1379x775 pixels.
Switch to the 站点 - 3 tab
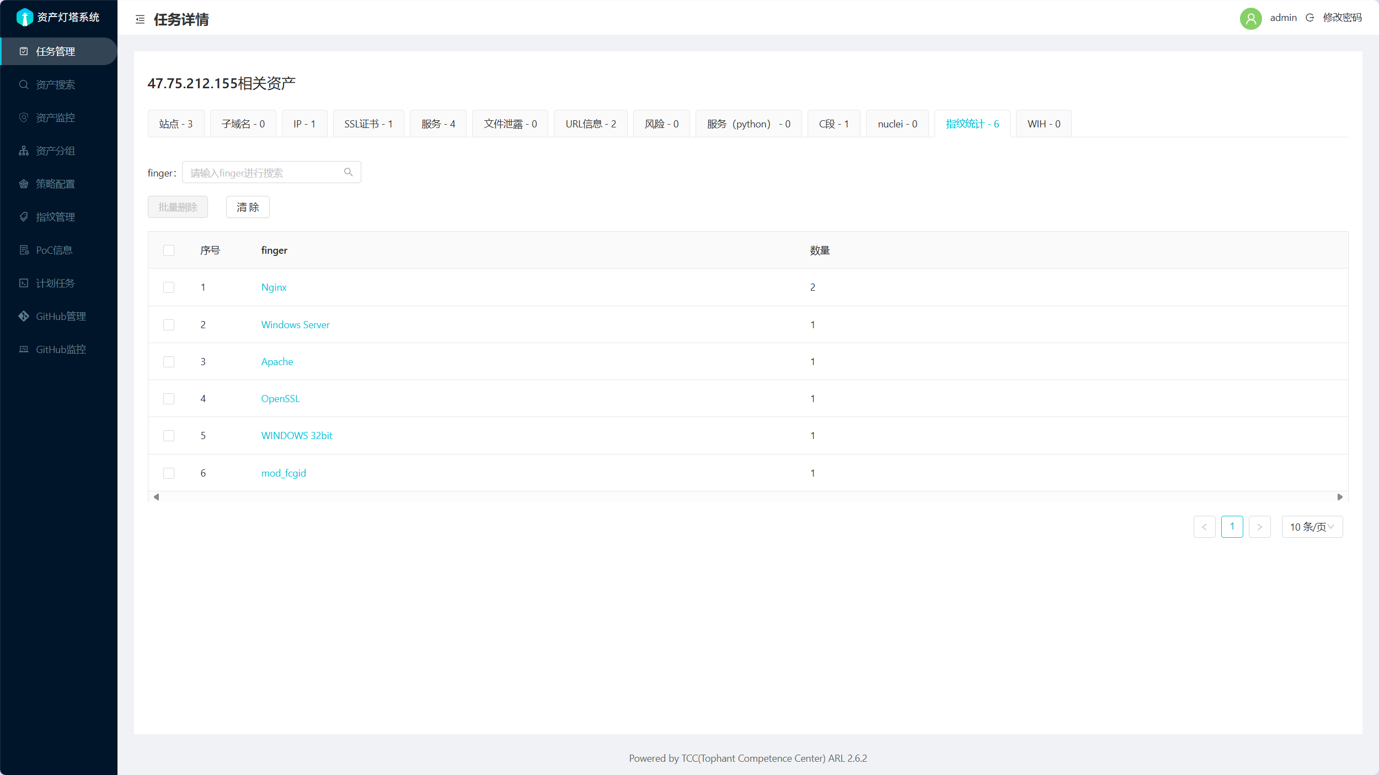pos(175,124)
